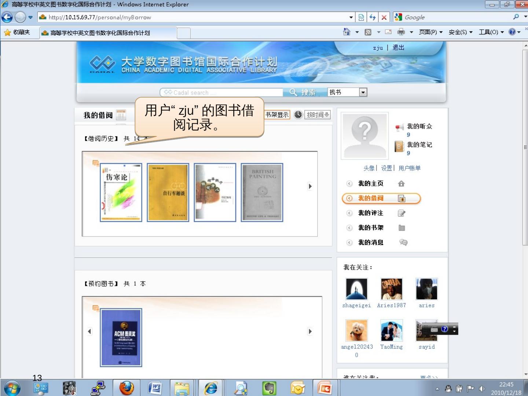Click the bookshelf icon beside 我的书架
528x396 pixels.
pyautogui.click(x=402, y=228)
